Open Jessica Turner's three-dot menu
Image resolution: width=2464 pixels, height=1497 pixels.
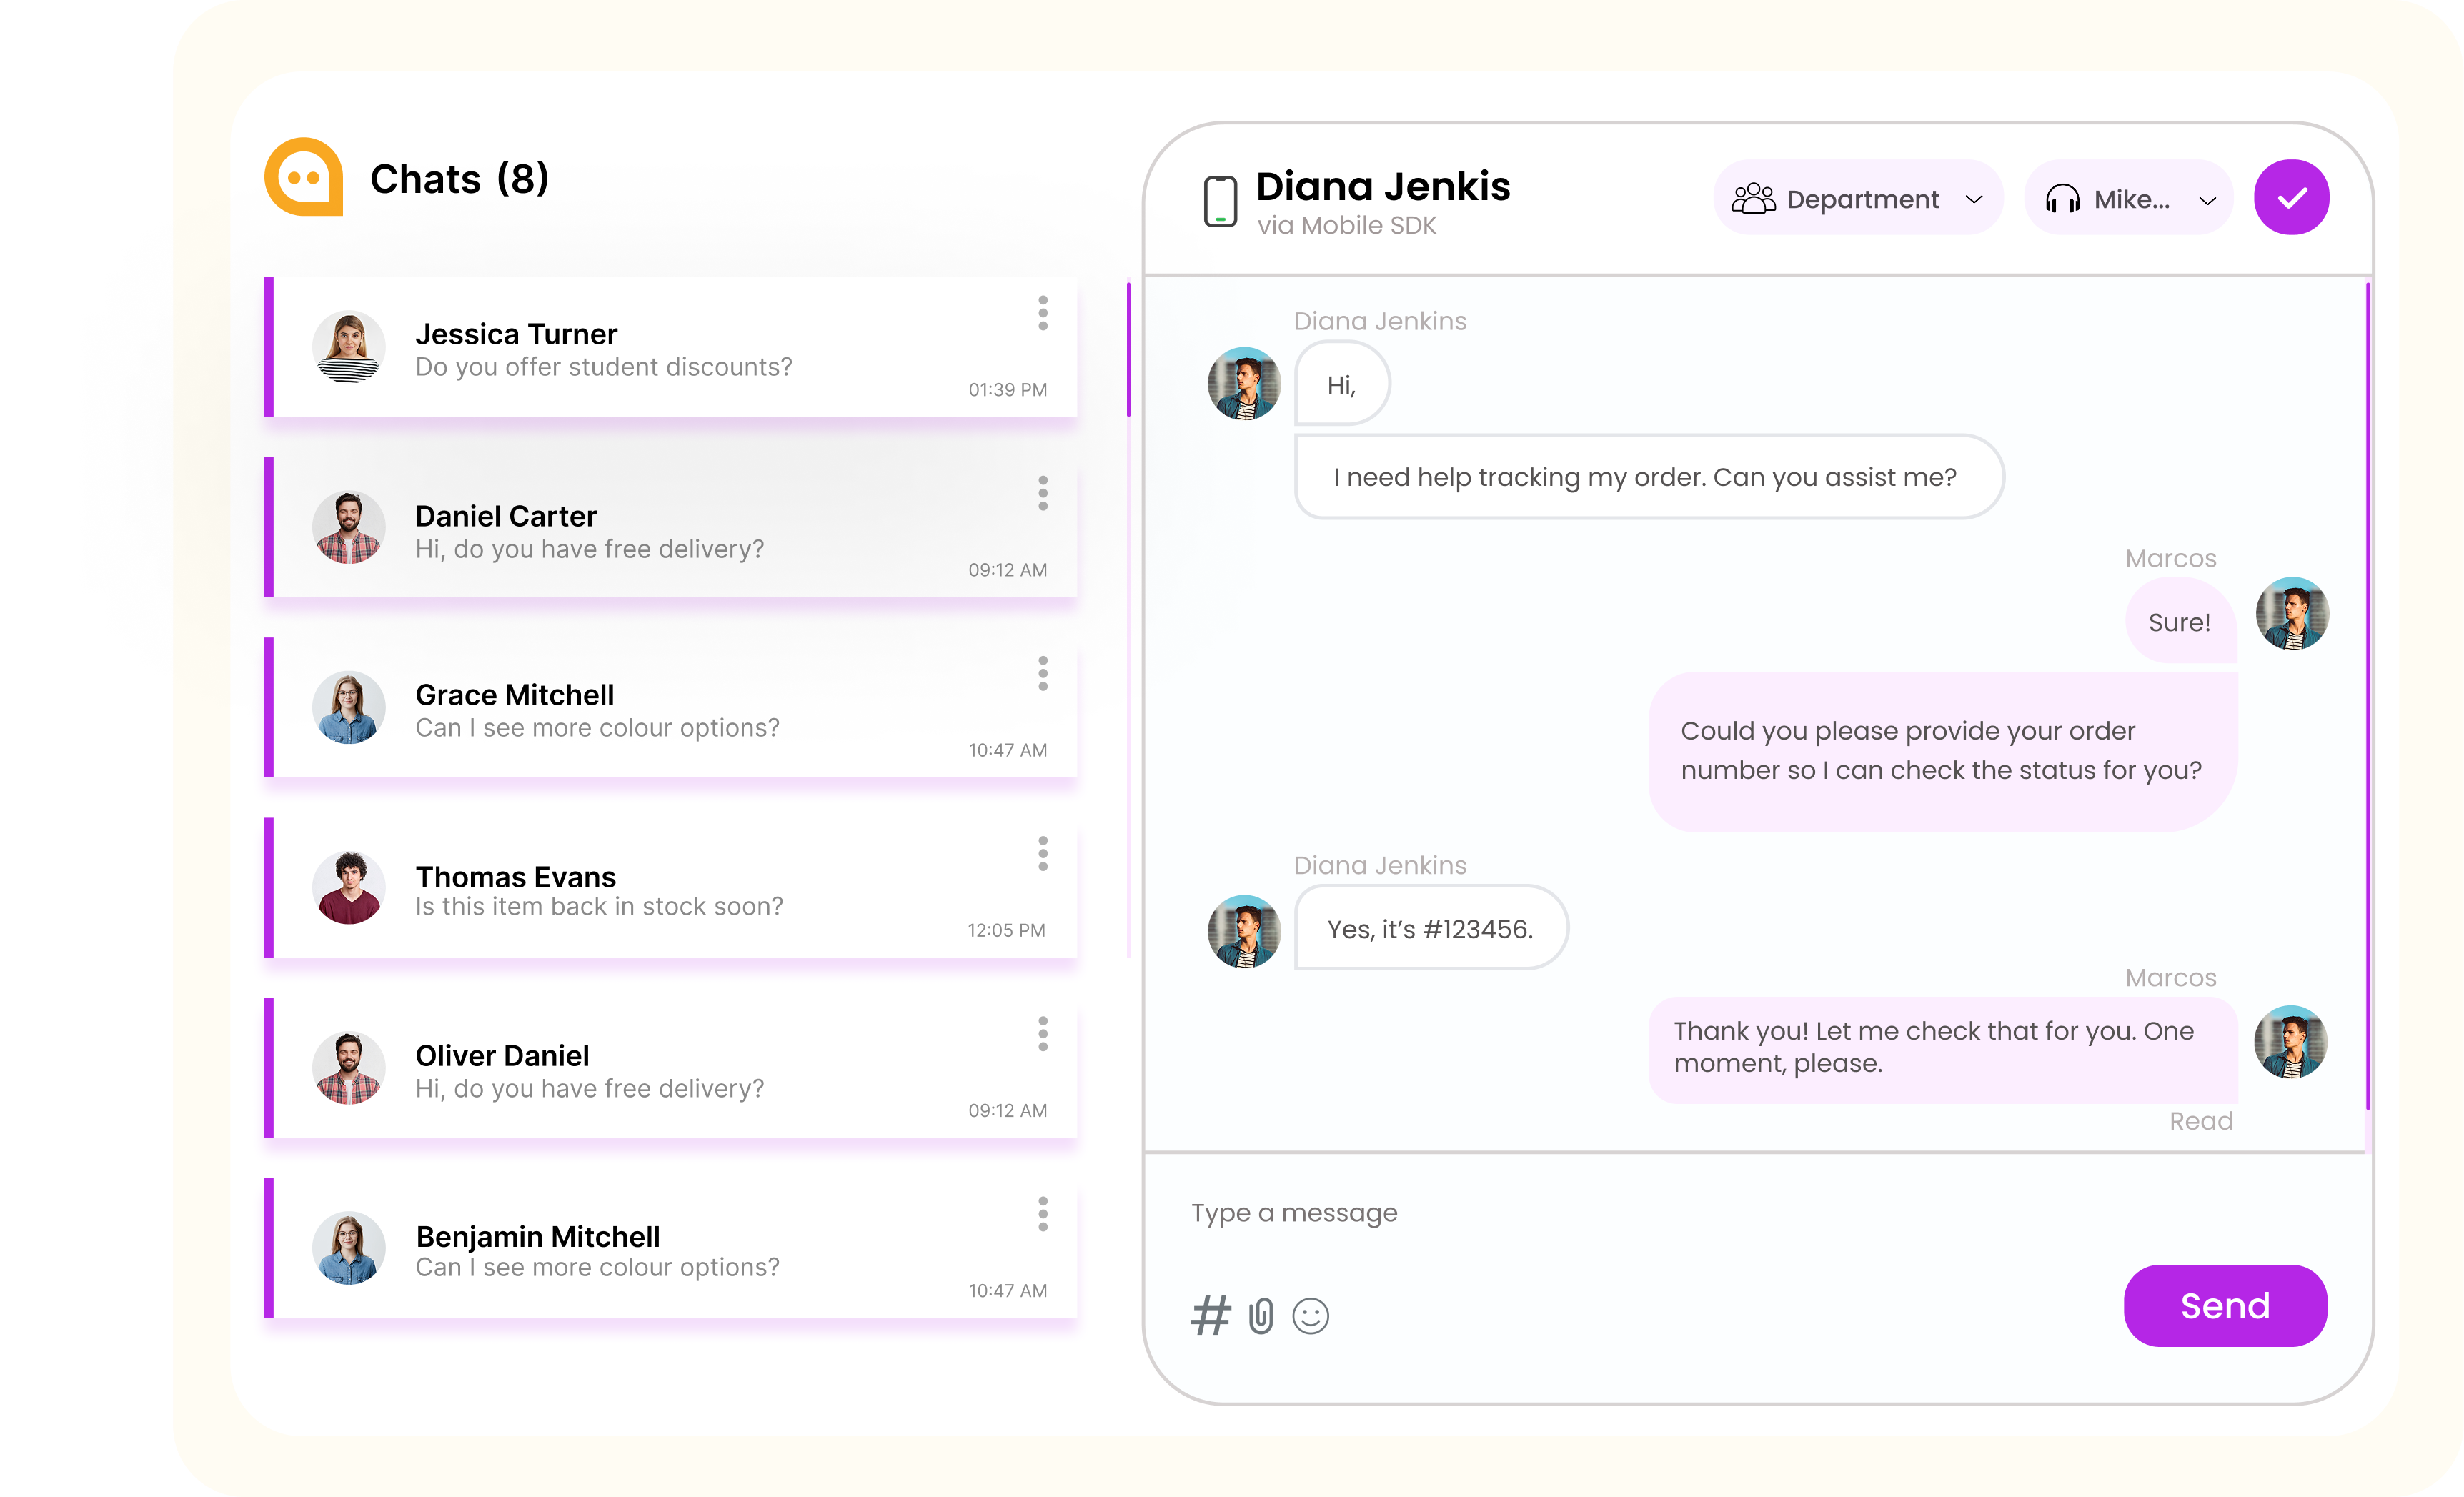click(x=1043, y=313)
